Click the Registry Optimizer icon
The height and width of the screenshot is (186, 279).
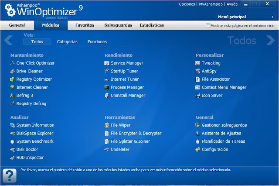(x=12, y=79)
